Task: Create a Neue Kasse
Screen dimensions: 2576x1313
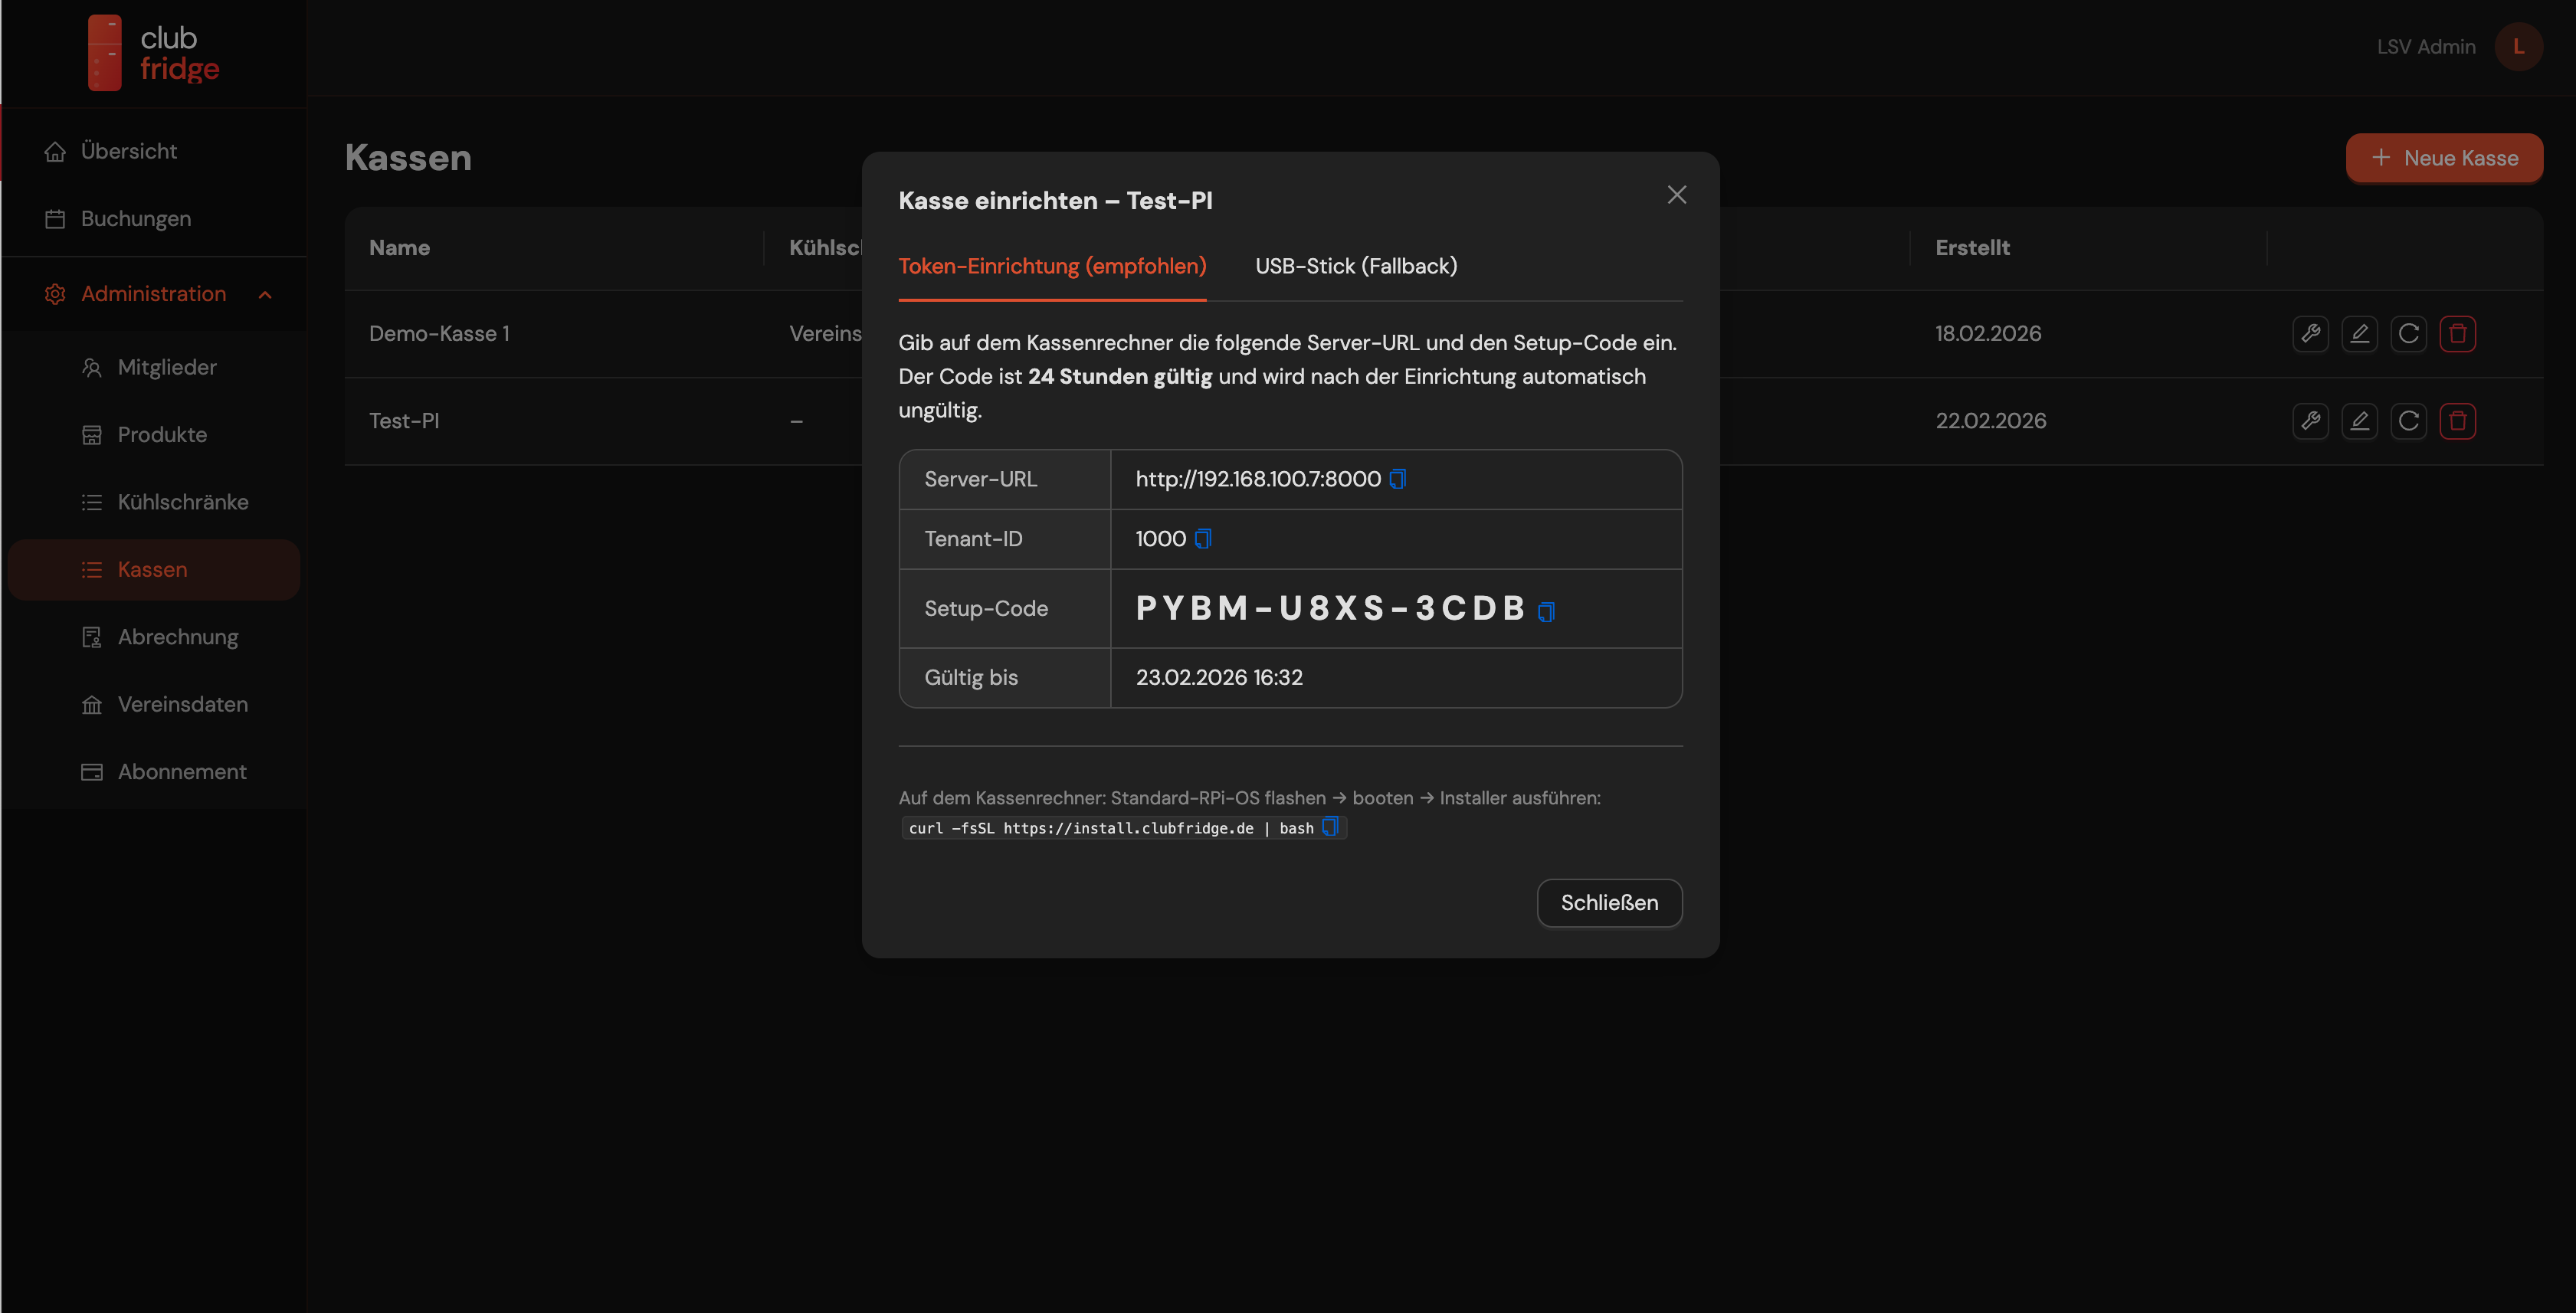Action: (2443, 158)
